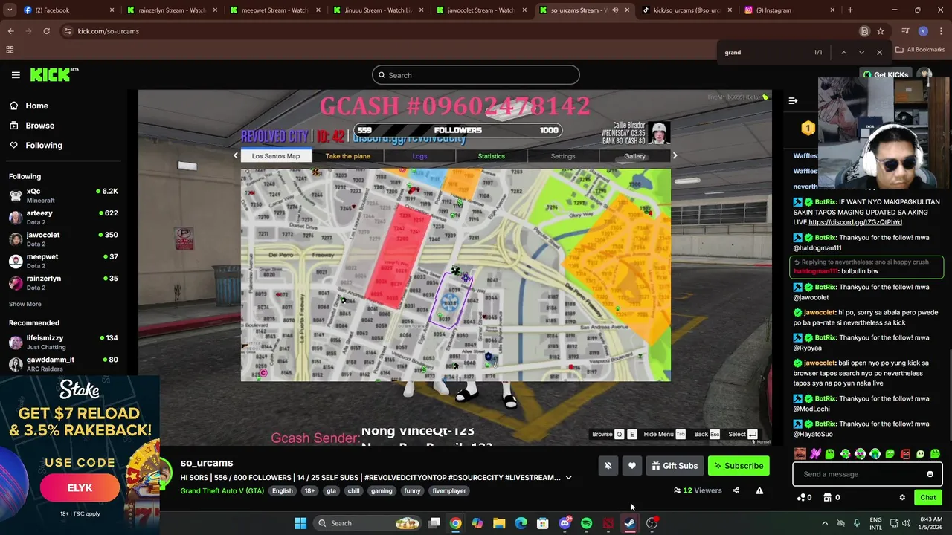The image size is (952, 535).
Task: Open the chat shop icon
Action: [832, 498]
